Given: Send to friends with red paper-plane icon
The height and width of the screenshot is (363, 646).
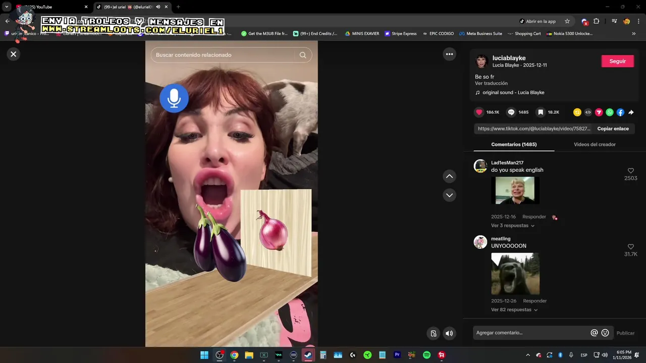Looking at the screenshot, I should coord(599,112).
